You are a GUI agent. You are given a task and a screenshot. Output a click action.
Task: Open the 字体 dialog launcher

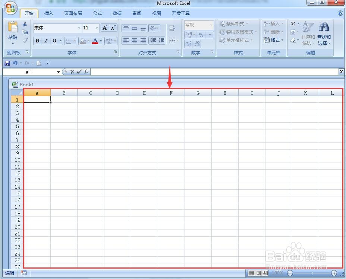[x=116, y=52]
